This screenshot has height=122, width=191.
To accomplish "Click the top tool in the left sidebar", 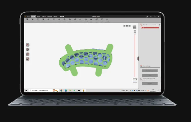I will (x=28, y=45).
